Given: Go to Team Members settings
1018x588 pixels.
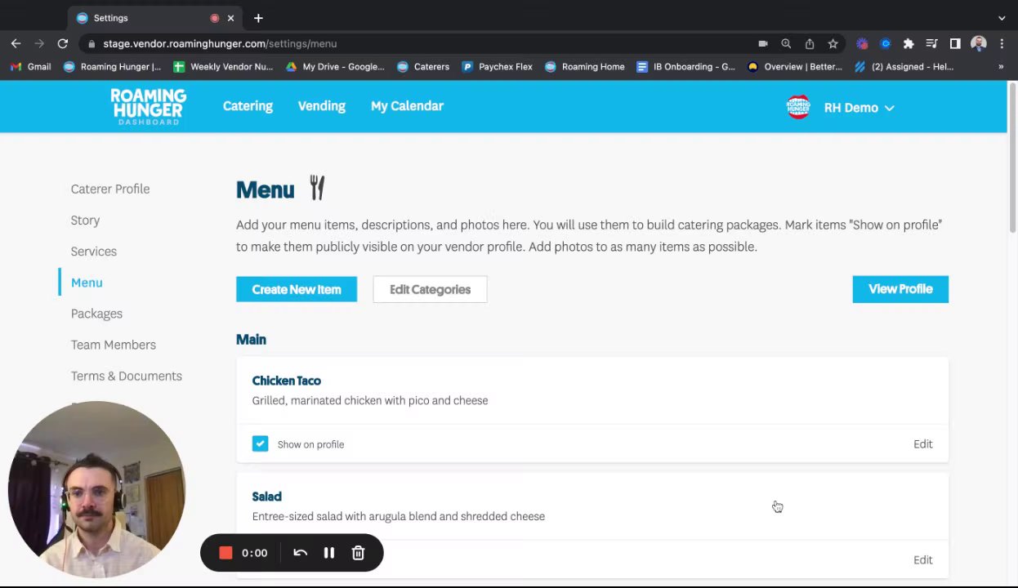Looking at the screenshot, I should pyautogui.click(x=113, y=345).
